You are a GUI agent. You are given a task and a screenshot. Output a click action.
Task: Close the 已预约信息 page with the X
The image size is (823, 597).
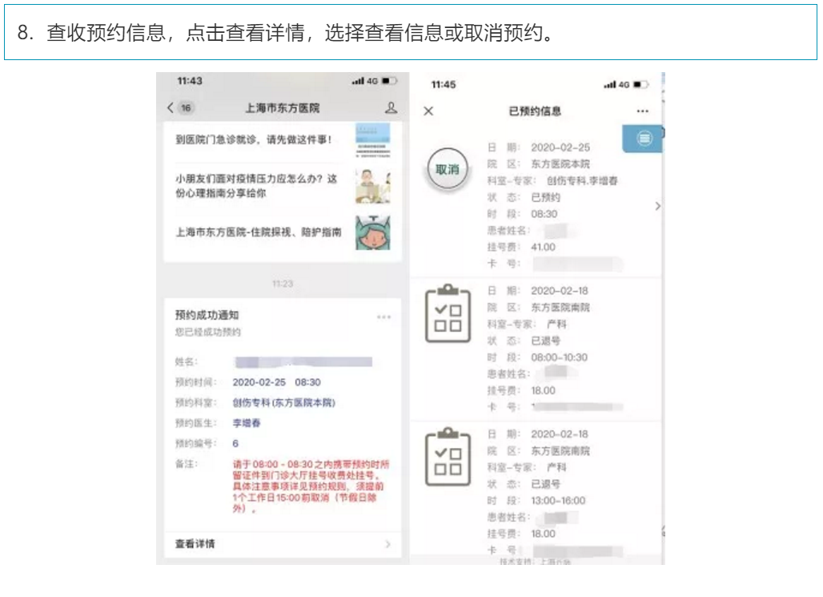tap(428, 111)
